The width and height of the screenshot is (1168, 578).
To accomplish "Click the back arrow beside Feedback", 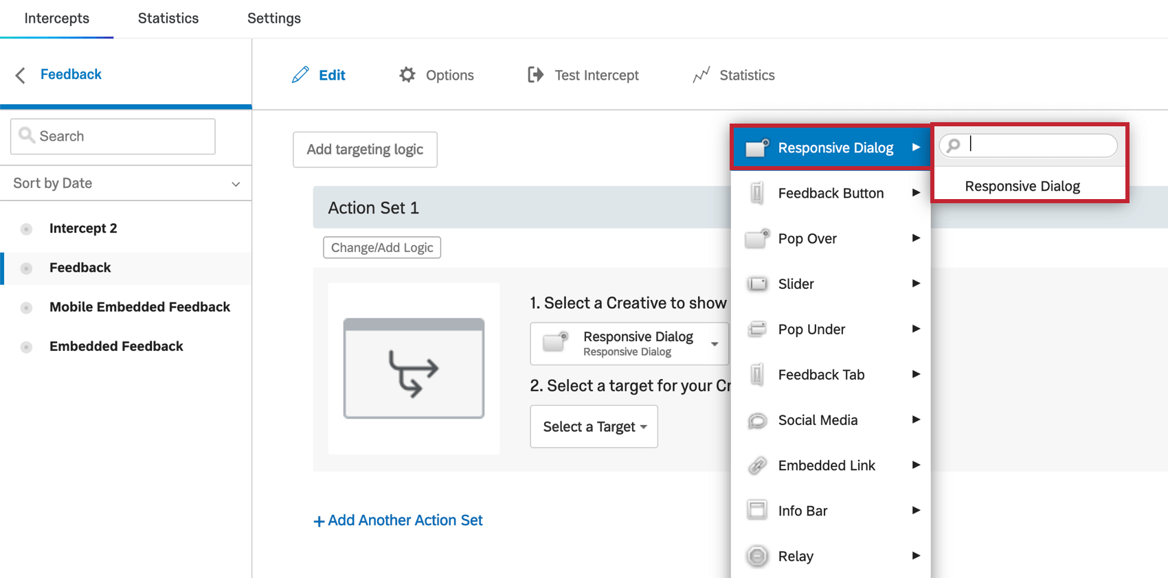I will tap(21, 75).
